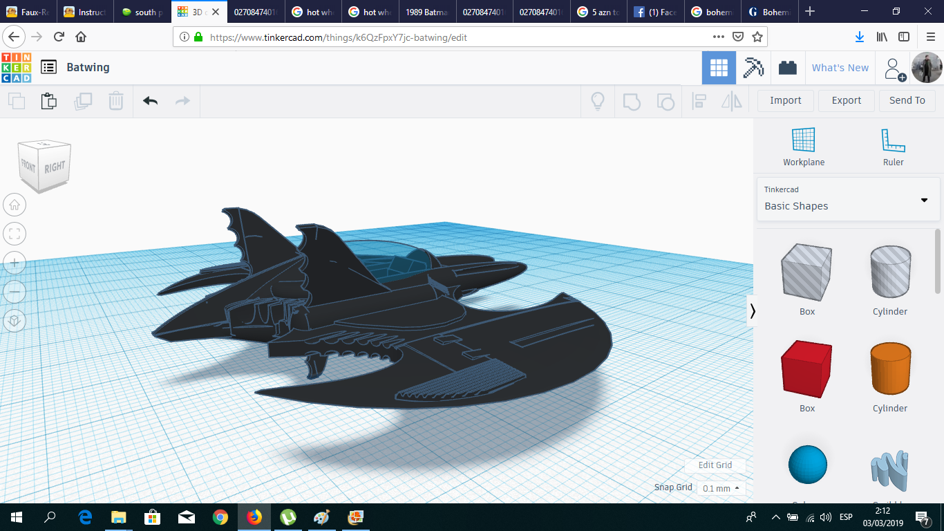Select the Ruler tool
944x531 pixels.
(x=893, y=147)
